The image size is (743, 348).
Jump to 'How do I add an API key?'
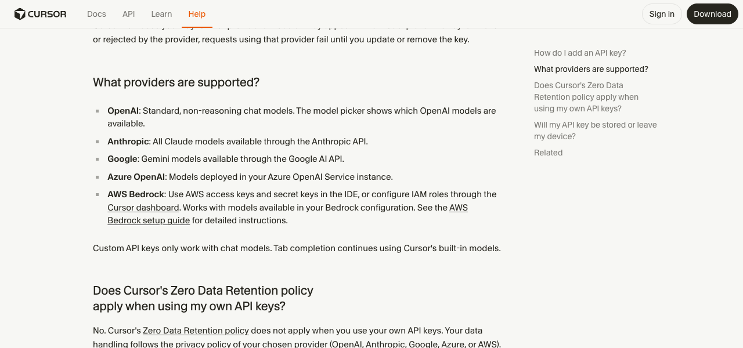[x=580, y=53]
